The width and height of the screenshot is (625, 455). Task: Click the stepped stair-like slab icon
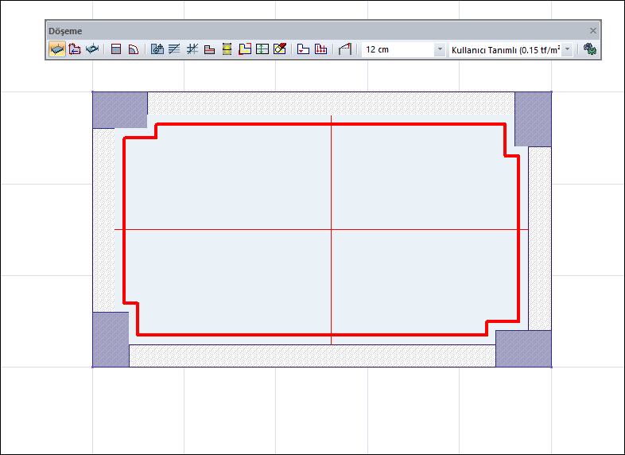coord(209,49)
